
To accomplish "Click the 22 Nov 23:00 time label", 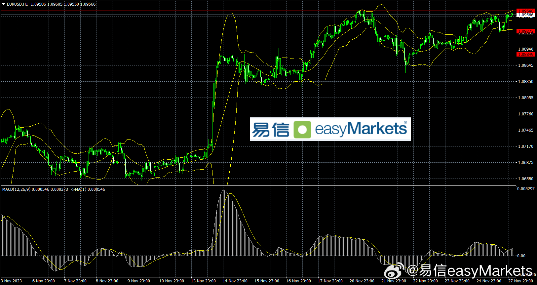I will click(425, 281).
